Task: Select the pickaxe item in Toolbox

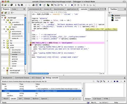Action: pyautogui.click(x=117, y=15)
